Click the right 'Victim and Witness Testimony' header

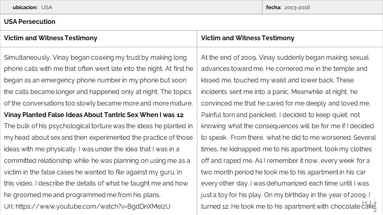[247, 38]
